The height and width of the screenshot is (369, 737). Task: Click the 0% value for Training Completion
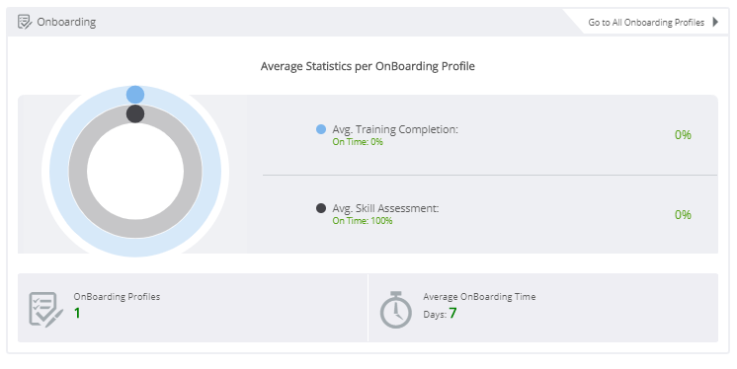pos(683,135)
